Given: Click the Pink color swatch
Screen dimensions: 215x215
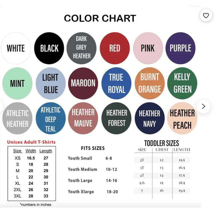Looking at the screenshot, I should [148, 48].
